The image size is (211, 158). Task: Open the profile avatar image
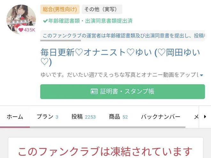(x=21, y=19)
